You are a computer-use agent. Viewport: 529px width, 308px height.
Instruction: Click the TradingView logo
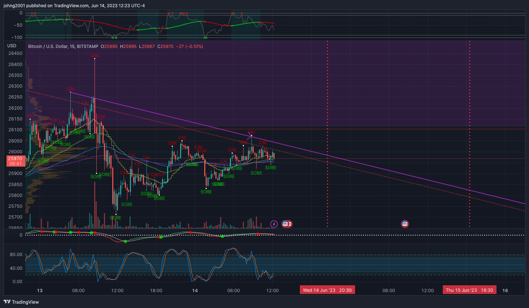pos(21,302)
